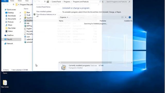The height and width of the screenshot is (93, 165).
Task: Click the Name column header in File Explorer
Action: (x=26, y=9)
